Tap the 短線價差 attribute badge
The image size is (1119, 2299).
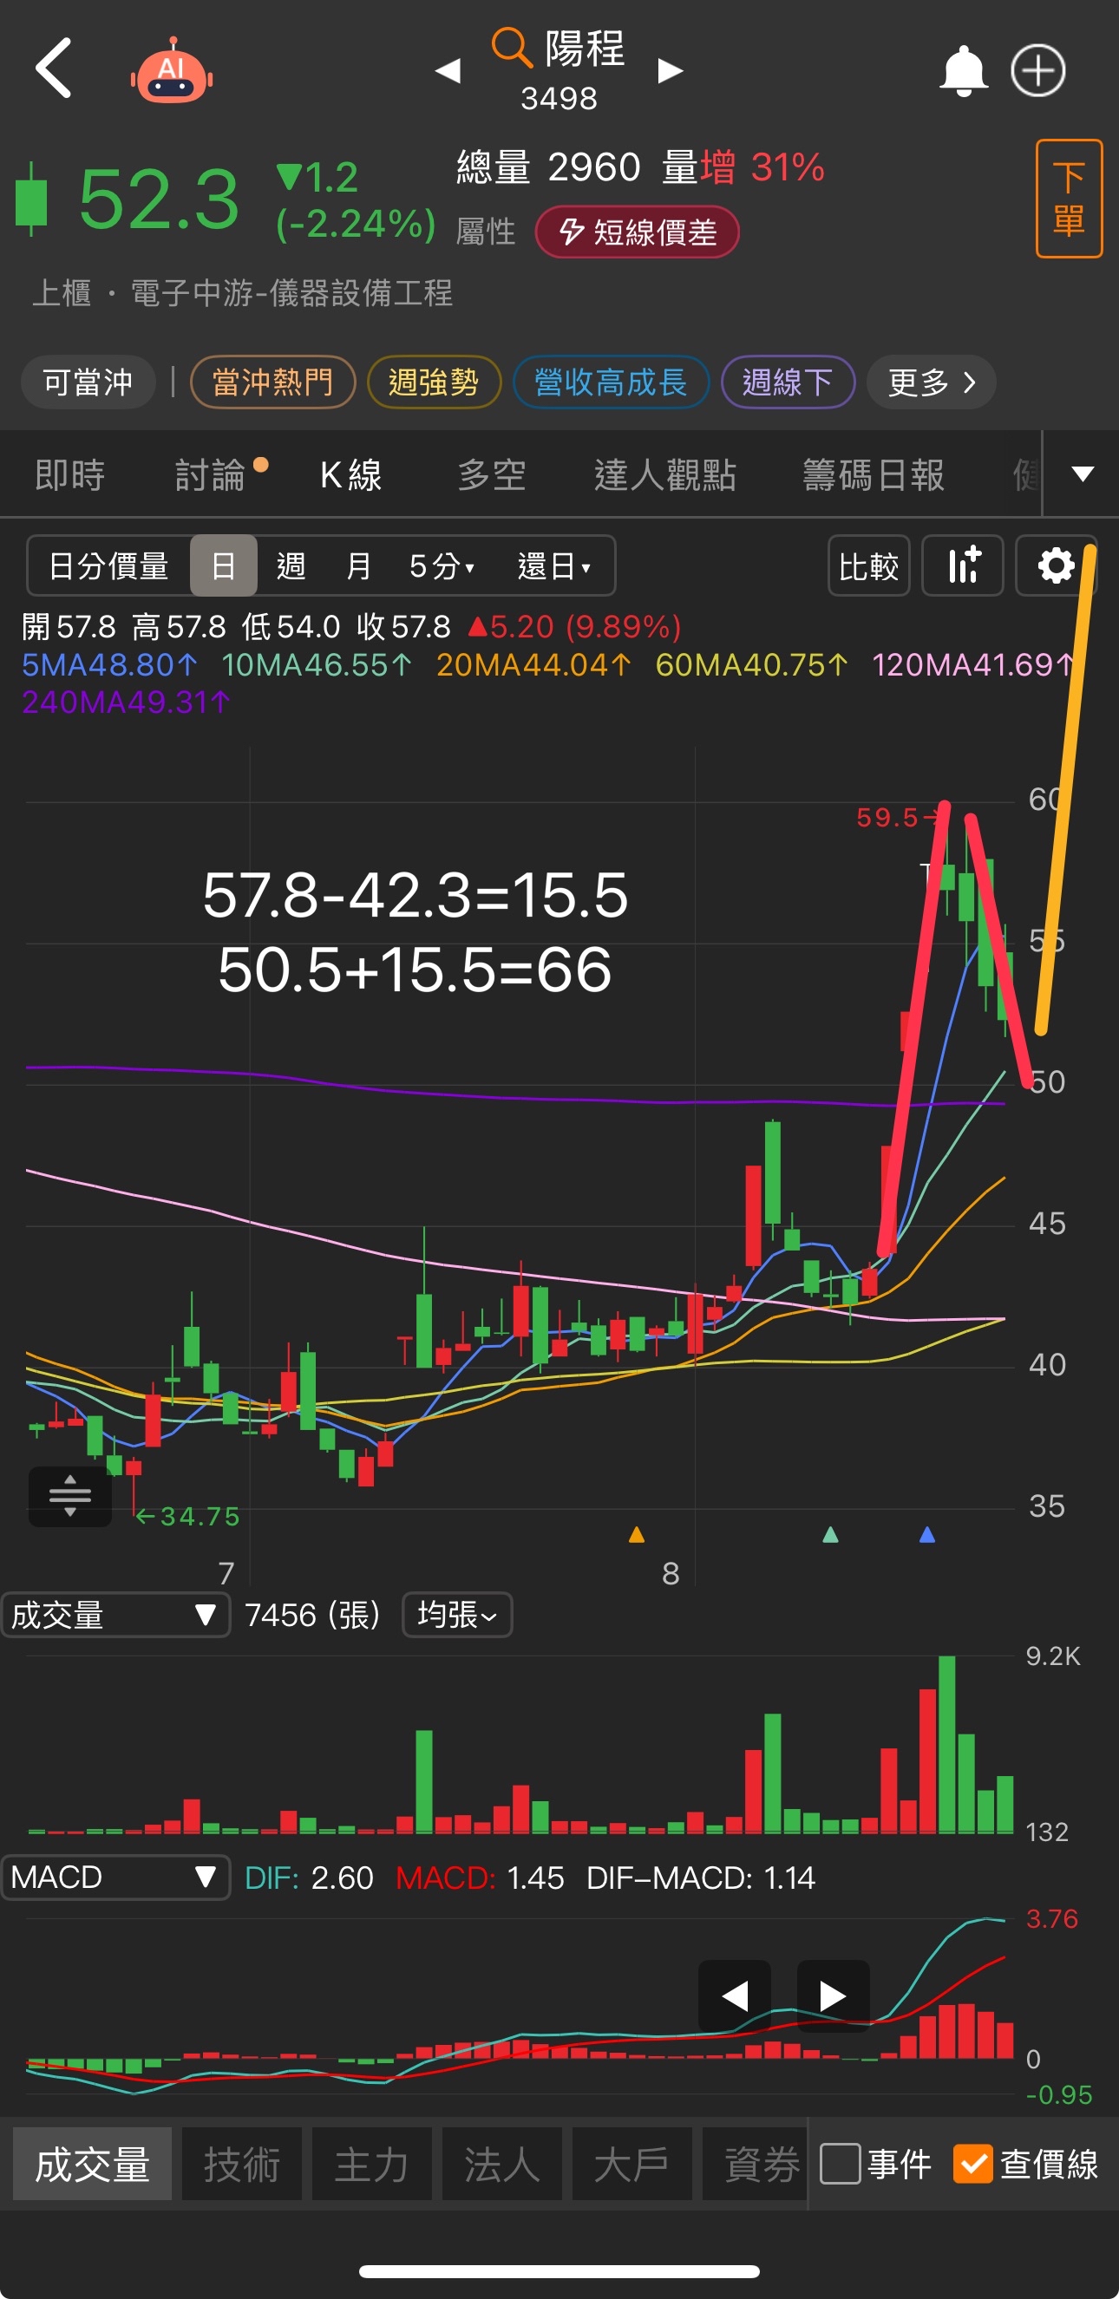point(637,232)
